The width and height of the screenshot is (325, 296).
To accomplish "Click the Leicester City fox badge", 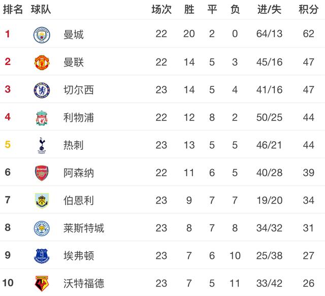I will point(42,228).
